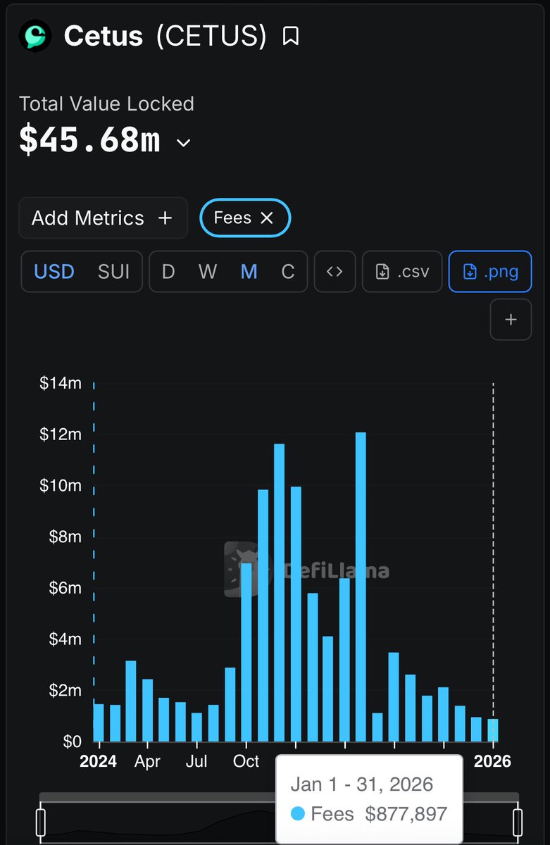Click the Total Value Locked label
The height and width of the screenshot is (845, 550).
tap(106, 104)
